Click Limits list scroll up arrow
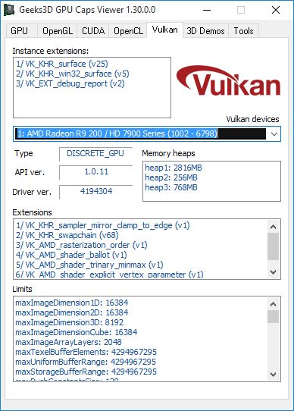Viewport: 294px width, 411px height. pyautogui.click(x=273, y=304)
